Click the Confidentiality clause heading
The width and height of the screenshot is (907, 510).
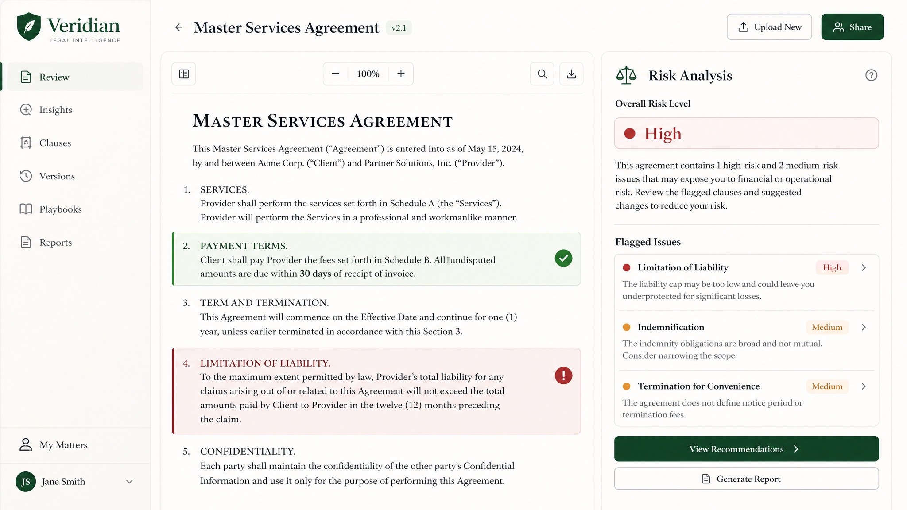point(248,452)
